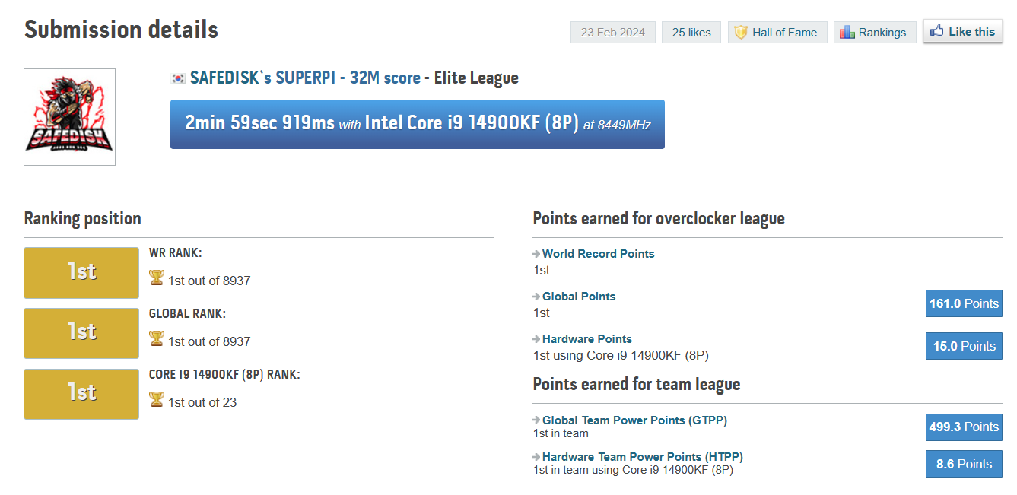Image resolution: width=1017 pixels, height=495 pixels.
Task: Open the Hardware Points link
Action: pos(586,339)
